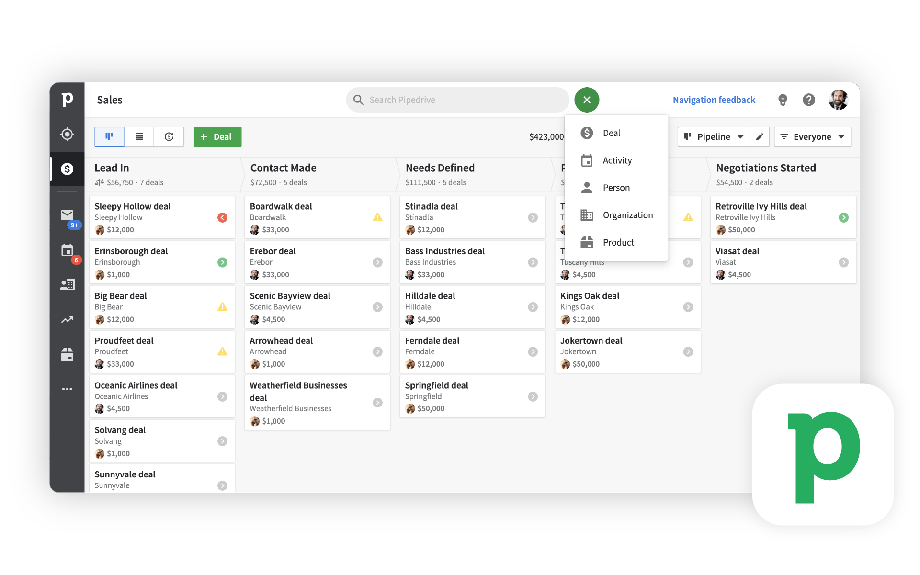Select Product from quick add menu
Viewport: 920px width, 575px height.
[616, 242]
